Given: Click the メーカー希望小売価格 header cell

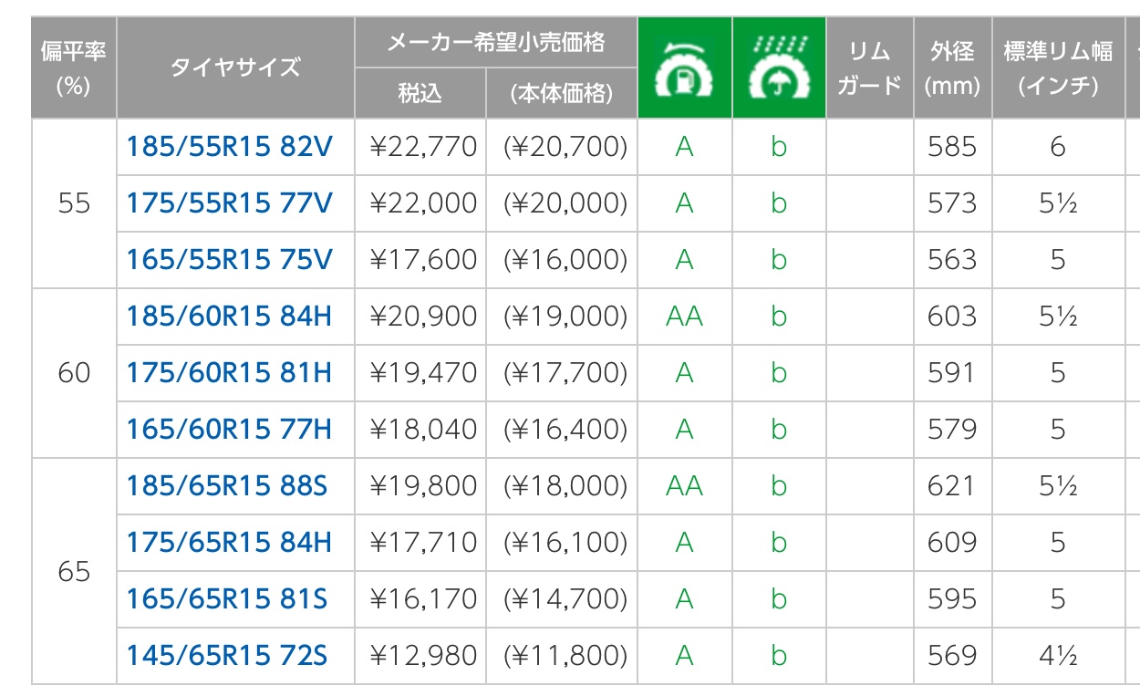Looking at the screenshot, I should coord(495,42).
